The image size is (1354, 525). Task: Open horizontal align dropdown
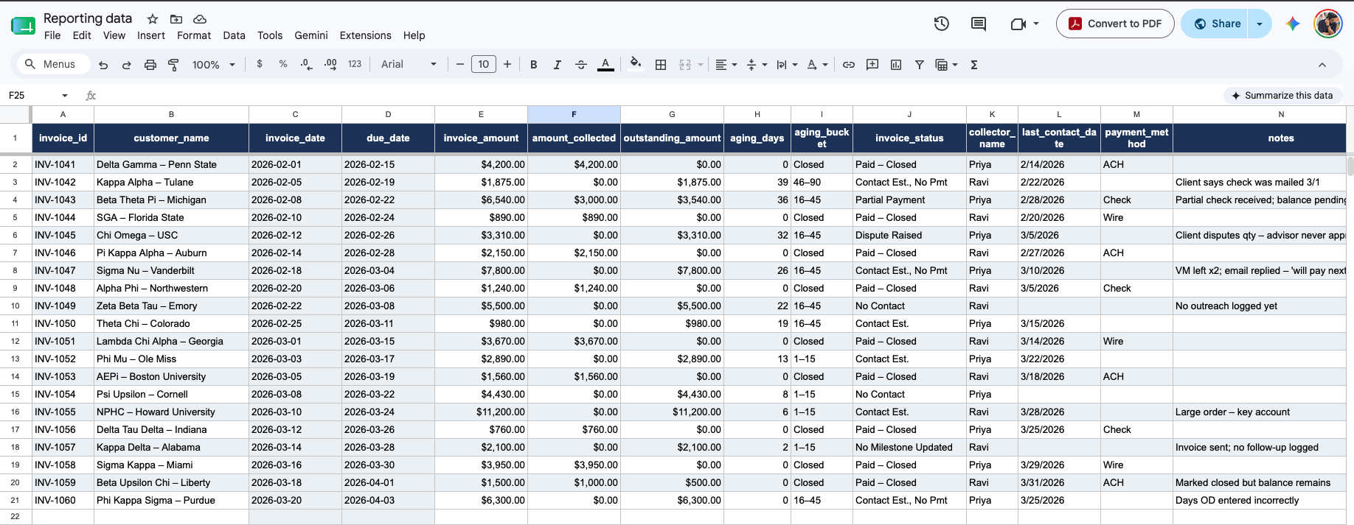(726, 65)
